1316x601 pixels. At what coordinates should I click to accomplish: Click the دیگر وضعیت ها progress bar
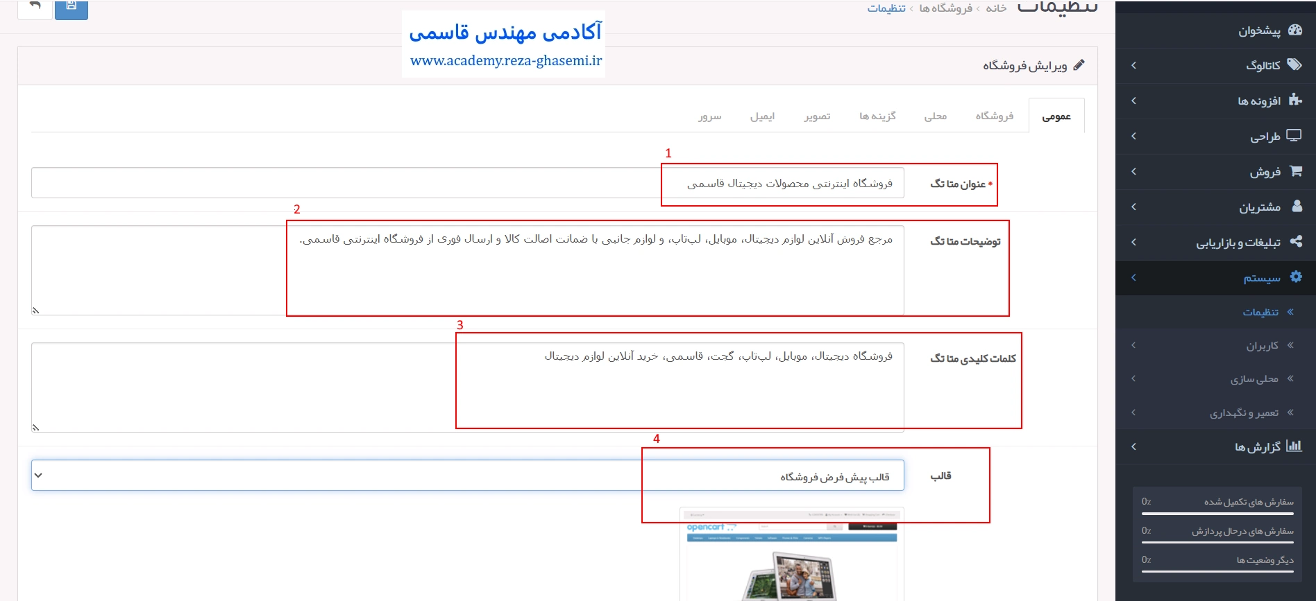(x=1217, y=572)
